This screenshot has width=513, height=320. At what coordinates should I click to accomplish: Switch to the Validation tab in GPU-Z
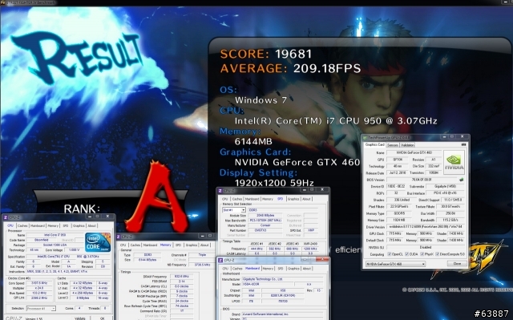coord(407,145)
